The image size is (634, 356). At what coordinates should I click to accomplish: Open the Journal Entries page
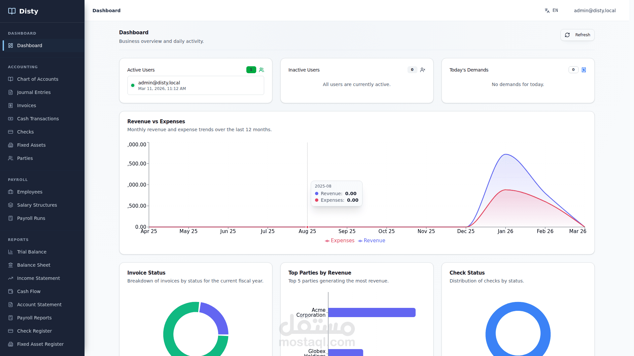(x=34, y=92)
